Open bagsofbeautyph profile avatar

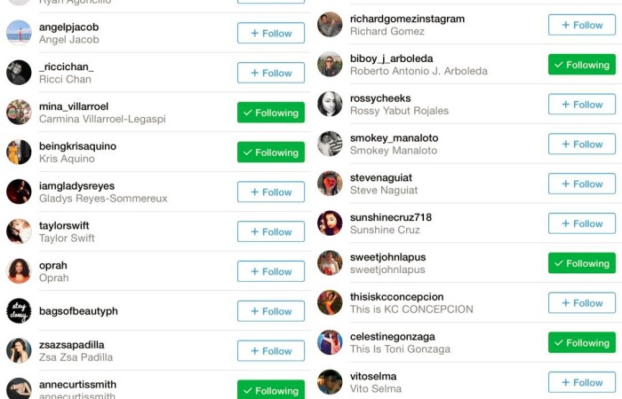click(19, 310)
